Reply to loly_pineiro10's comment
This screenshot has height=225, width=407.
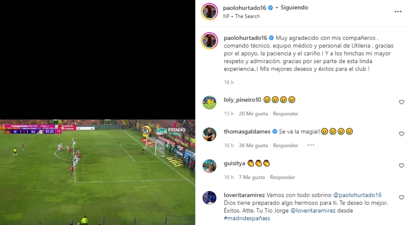[286, 114]
